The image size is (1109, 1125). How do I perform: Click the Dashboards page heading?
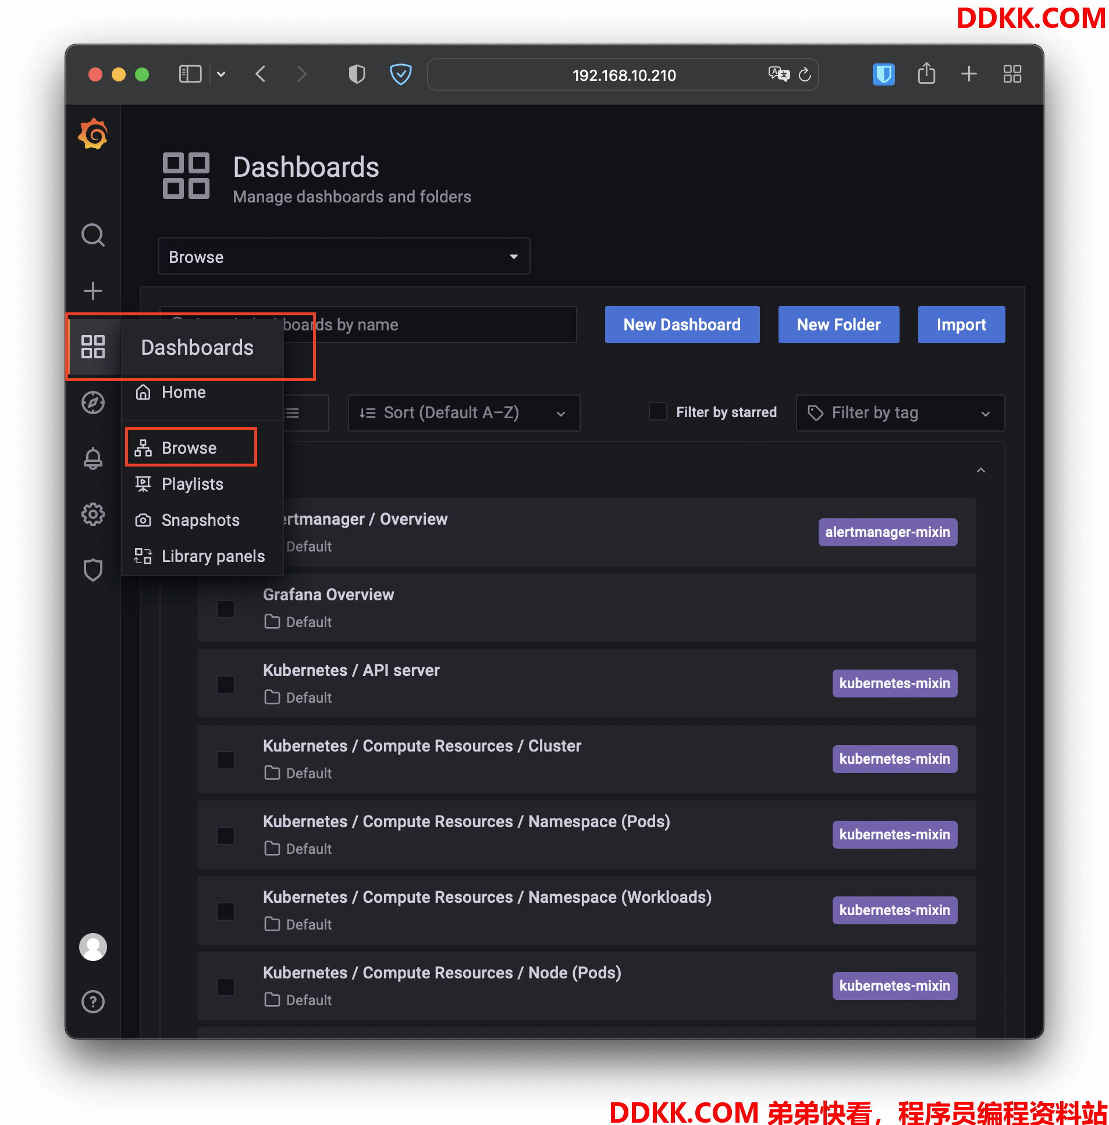(x=306, y=167)
